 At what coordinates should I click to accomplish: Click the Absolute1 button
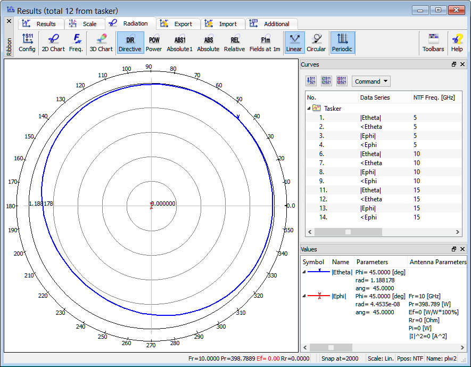[x=179, y=43]
